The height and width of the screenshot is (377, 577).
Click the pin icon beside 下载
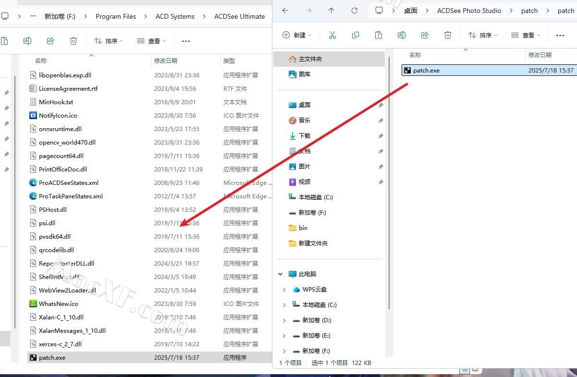pos(381,136)
